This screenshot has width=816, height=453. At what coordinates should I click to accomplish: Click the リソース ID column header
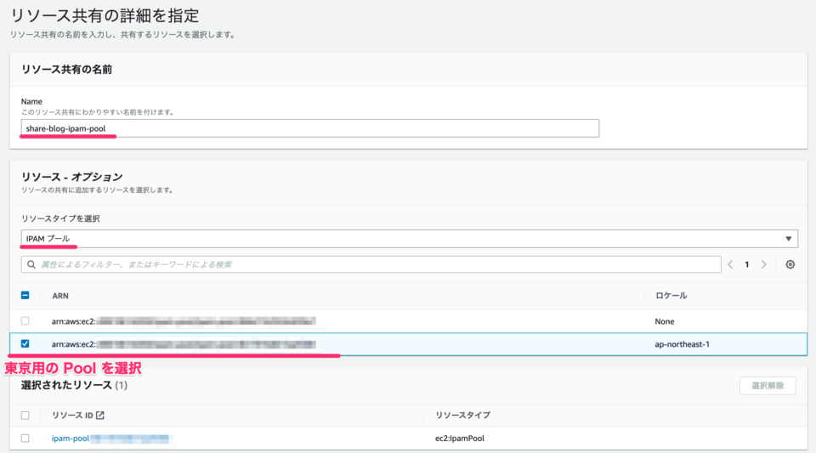pyautogui.click(x=72, y=415)
